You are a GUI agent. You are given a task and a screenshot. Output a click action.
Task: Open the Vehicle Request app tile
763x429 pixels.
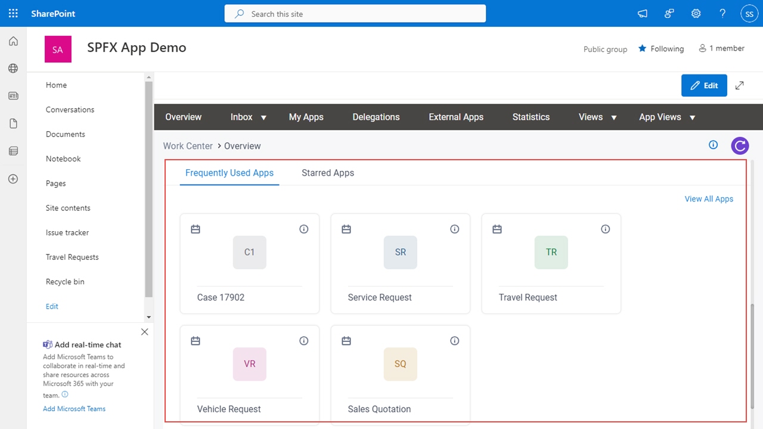(250, 374)
